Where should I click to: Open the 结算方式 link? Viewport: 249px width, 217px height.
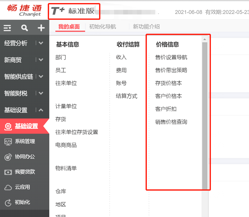tap(127, 96)
